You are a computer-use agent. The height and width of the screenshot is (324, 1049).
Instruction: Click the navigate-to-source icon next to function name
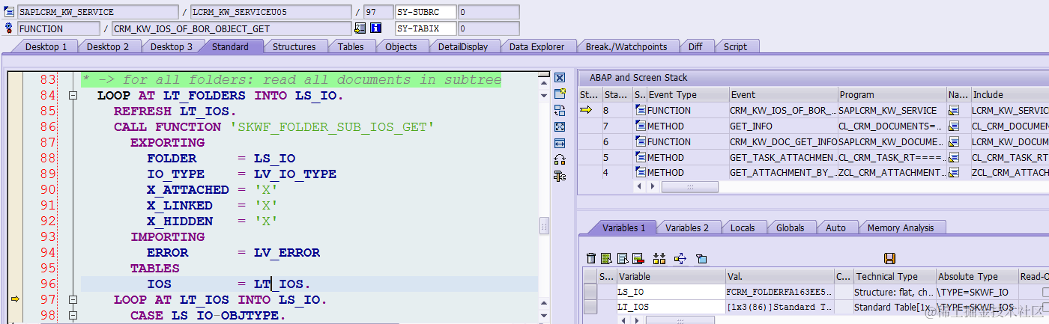coord(360,28)
